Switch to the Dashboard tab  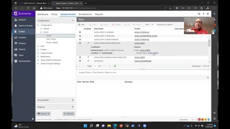[43, 14]
